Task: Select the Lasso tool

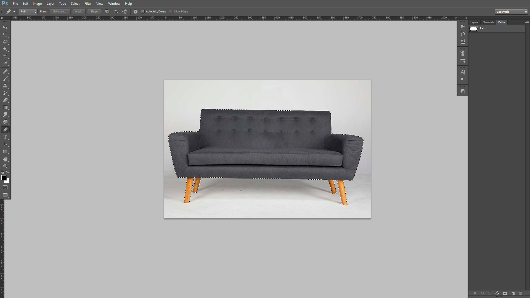Action: [x=5, y=42]
